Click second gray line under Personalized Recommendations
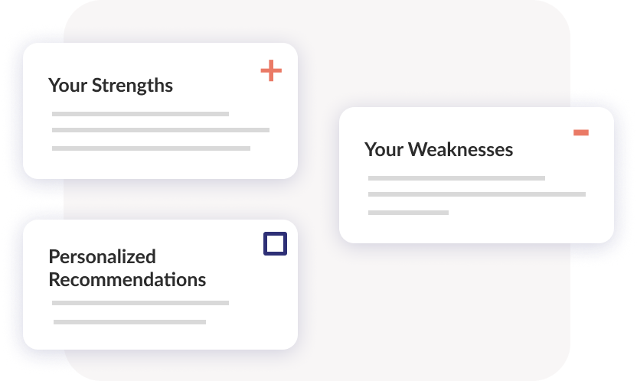637x381 pixels. tap(129, 322)
